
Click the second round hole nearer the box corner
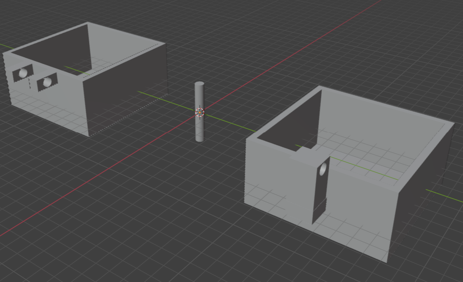pos(47,82)
